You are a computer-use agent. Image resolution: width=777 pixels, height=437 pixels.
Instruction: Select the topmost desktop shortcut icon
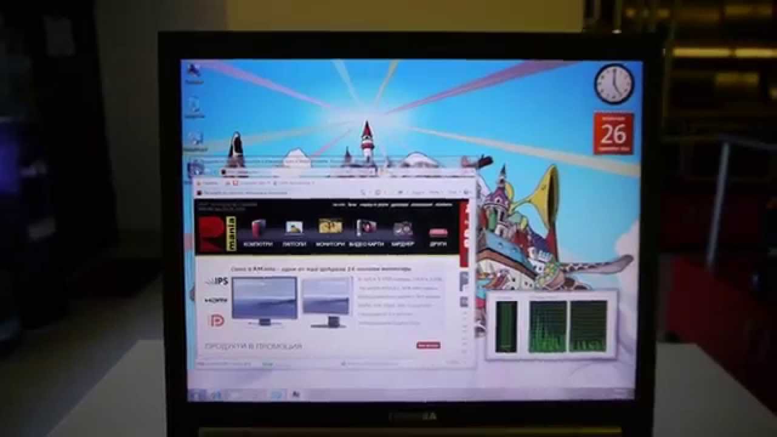tap(195, 72)
